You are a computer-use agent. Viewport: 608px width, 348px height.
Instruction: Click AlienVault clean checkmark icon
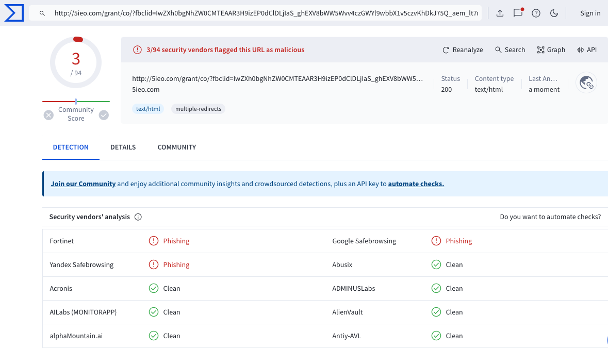click(x=436, y=312)
